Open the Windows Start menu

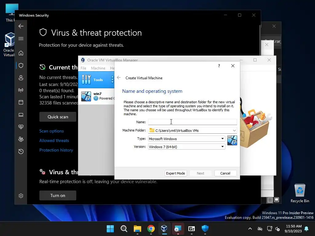(110, 229)
